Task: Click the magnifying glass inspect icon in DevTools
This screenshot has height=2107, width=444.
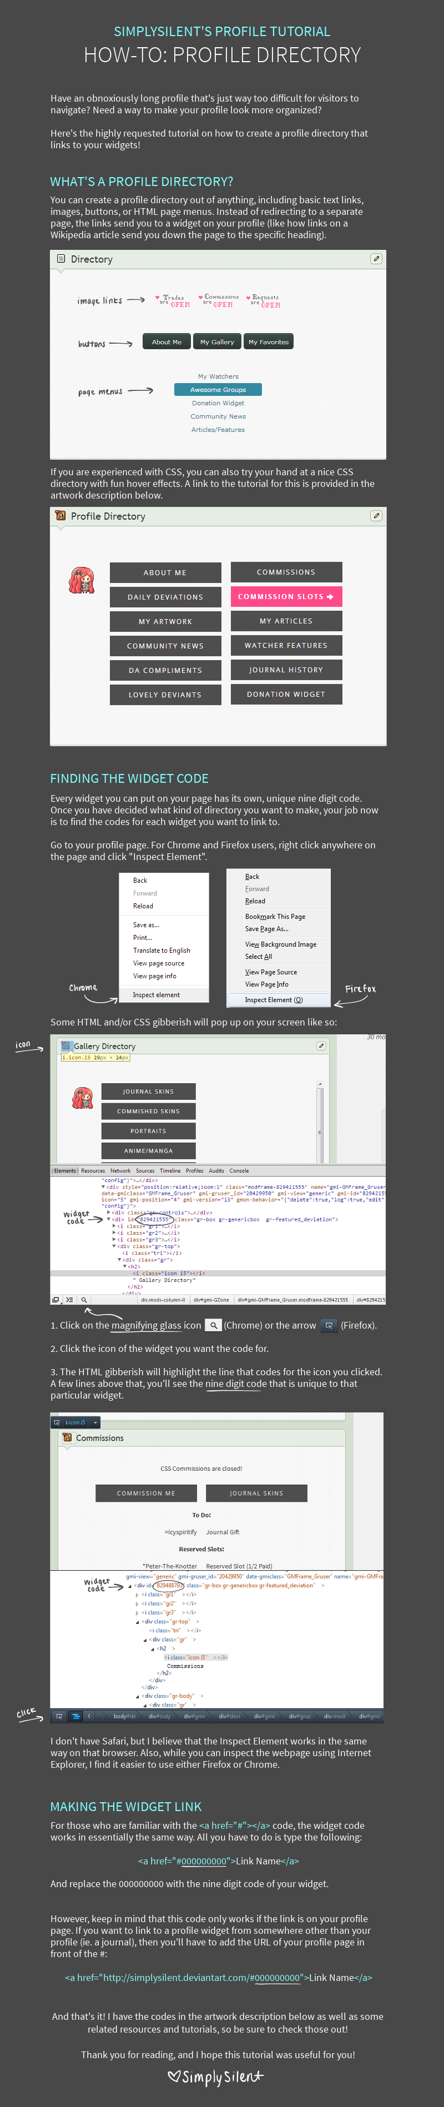Action: [x=83, y=1299]
